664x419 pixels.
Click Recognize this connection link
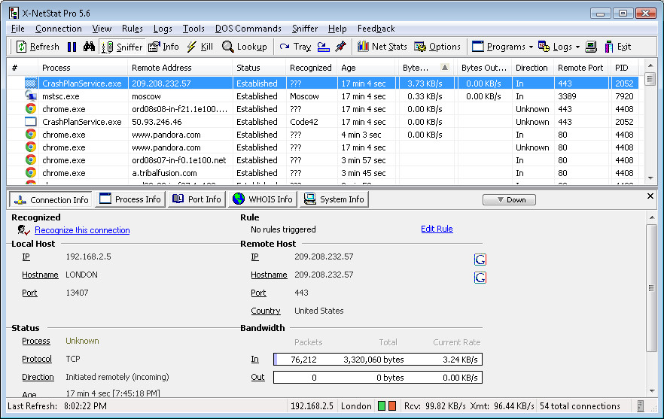(x=82, y=230)
